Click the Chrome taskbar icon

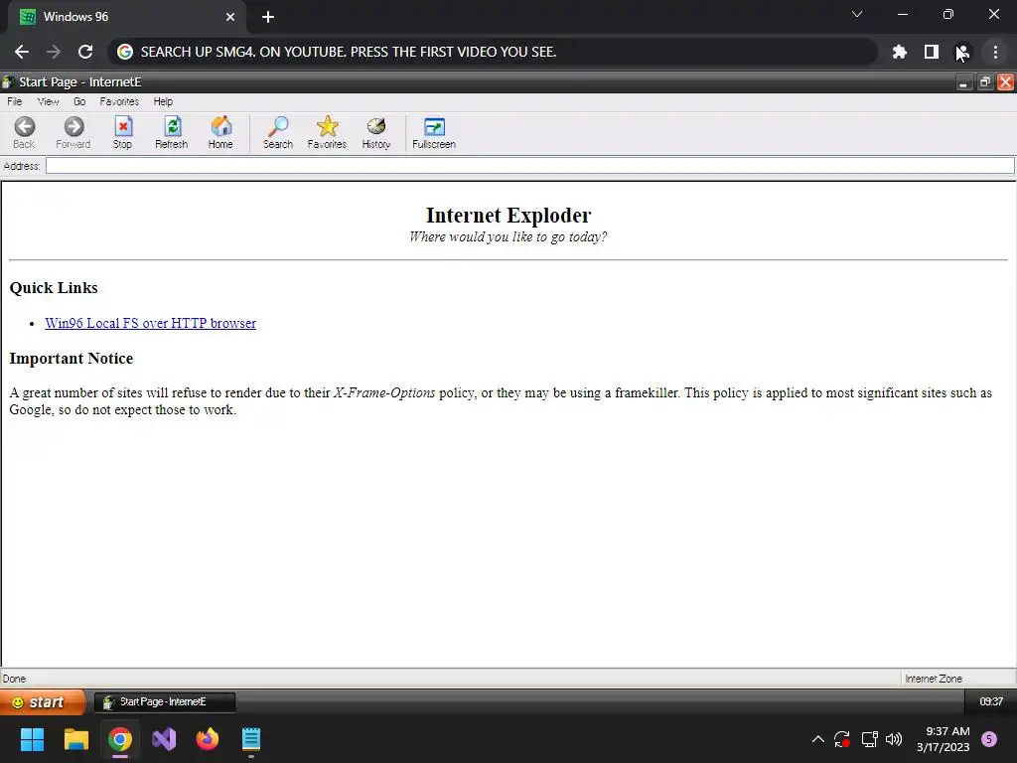coord(120,739)
